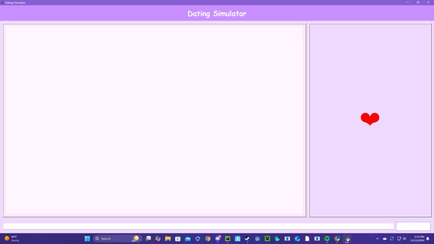Open File Explorer from the taskbar
The width and height of the screenshot is (434, 244).
168,239
